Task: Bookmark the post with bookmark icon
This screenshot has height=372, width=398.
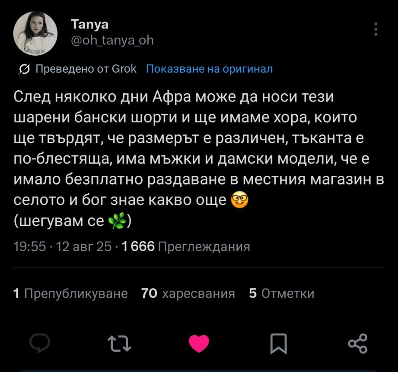Action: point(278,343)
